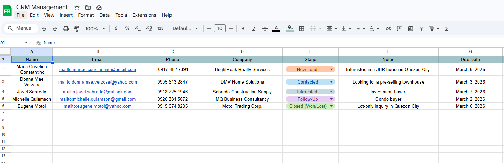Decrease font size with minus button

pyautogui.click(x=209, y=29)
